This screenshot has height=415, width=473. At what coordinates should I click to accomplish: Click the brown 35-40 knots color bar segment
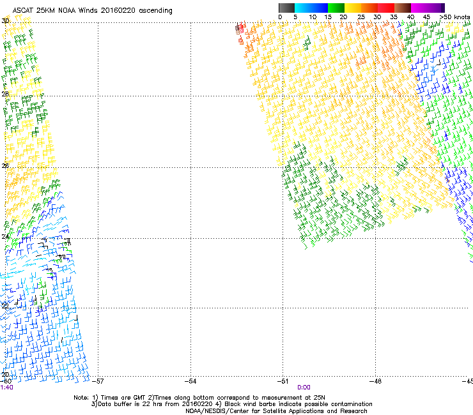403,8
